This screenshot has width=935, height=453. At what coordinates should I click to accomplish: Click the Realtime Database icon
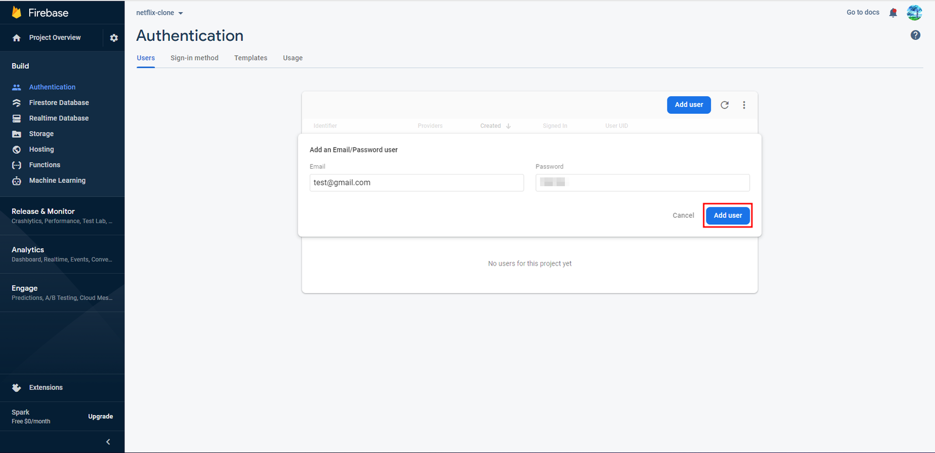(16, 119)
